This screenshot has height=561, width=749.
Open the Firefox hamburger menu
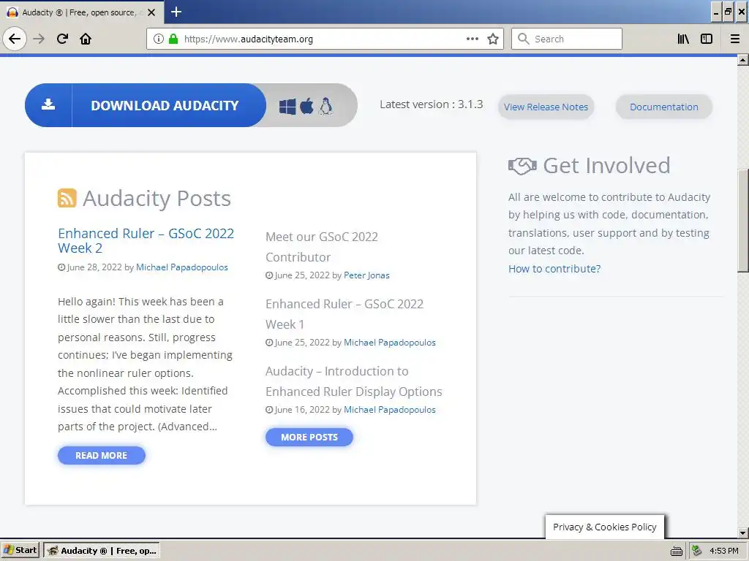[735, 39]
